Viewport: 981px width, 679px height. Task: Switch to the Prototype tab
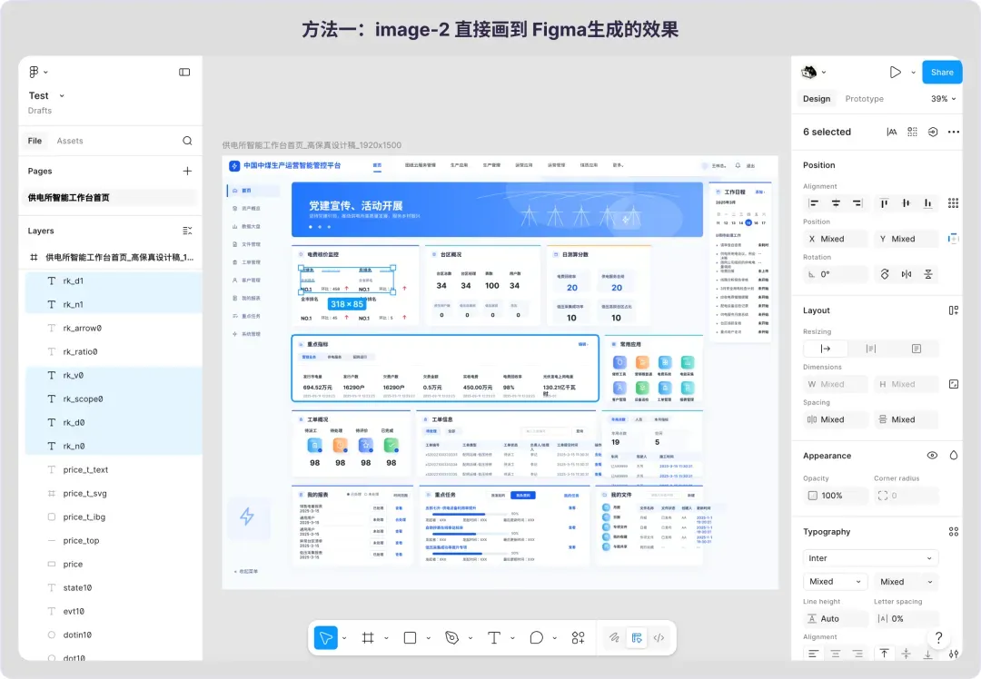[864, 99]
